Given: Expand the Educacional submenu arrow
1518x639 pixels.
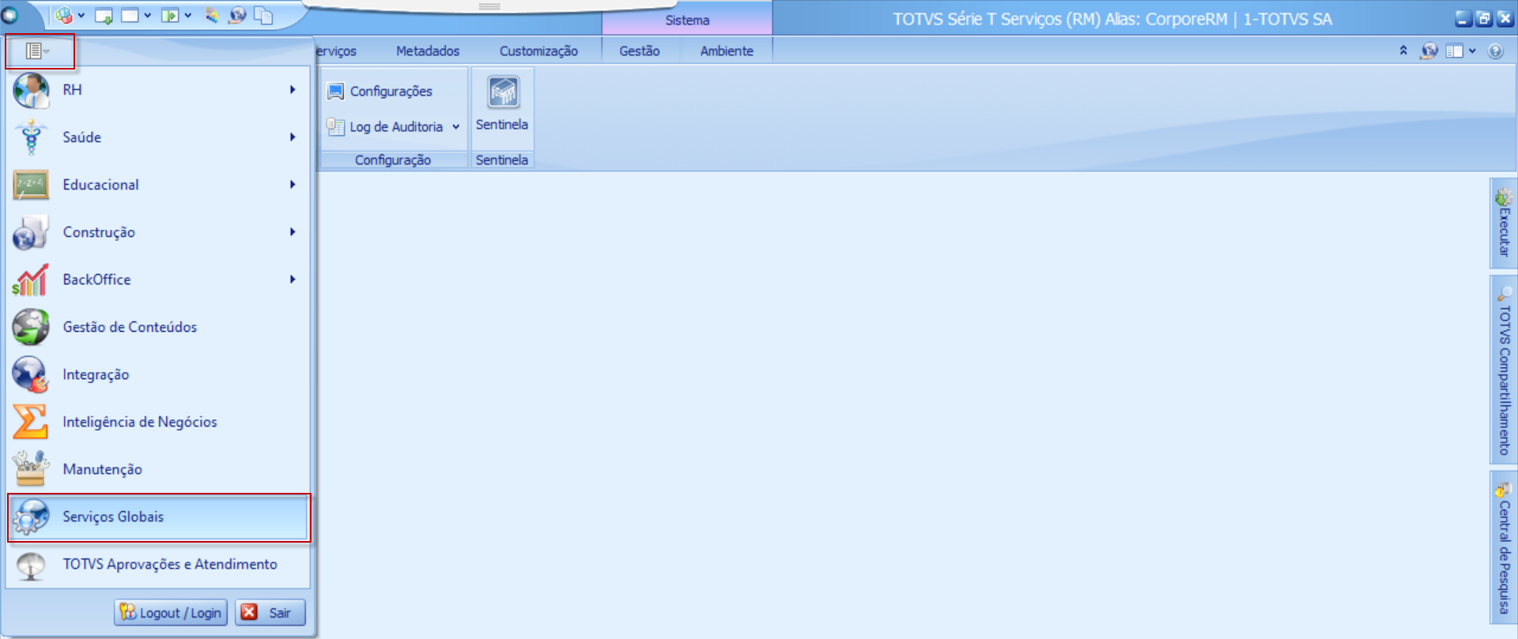Looking at the screenshot, I should click(x=293, y=185).
